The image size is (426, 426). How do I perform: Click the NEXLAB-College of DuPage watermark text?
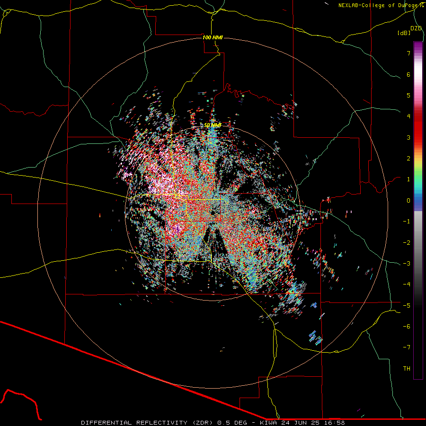click(381, 5)
